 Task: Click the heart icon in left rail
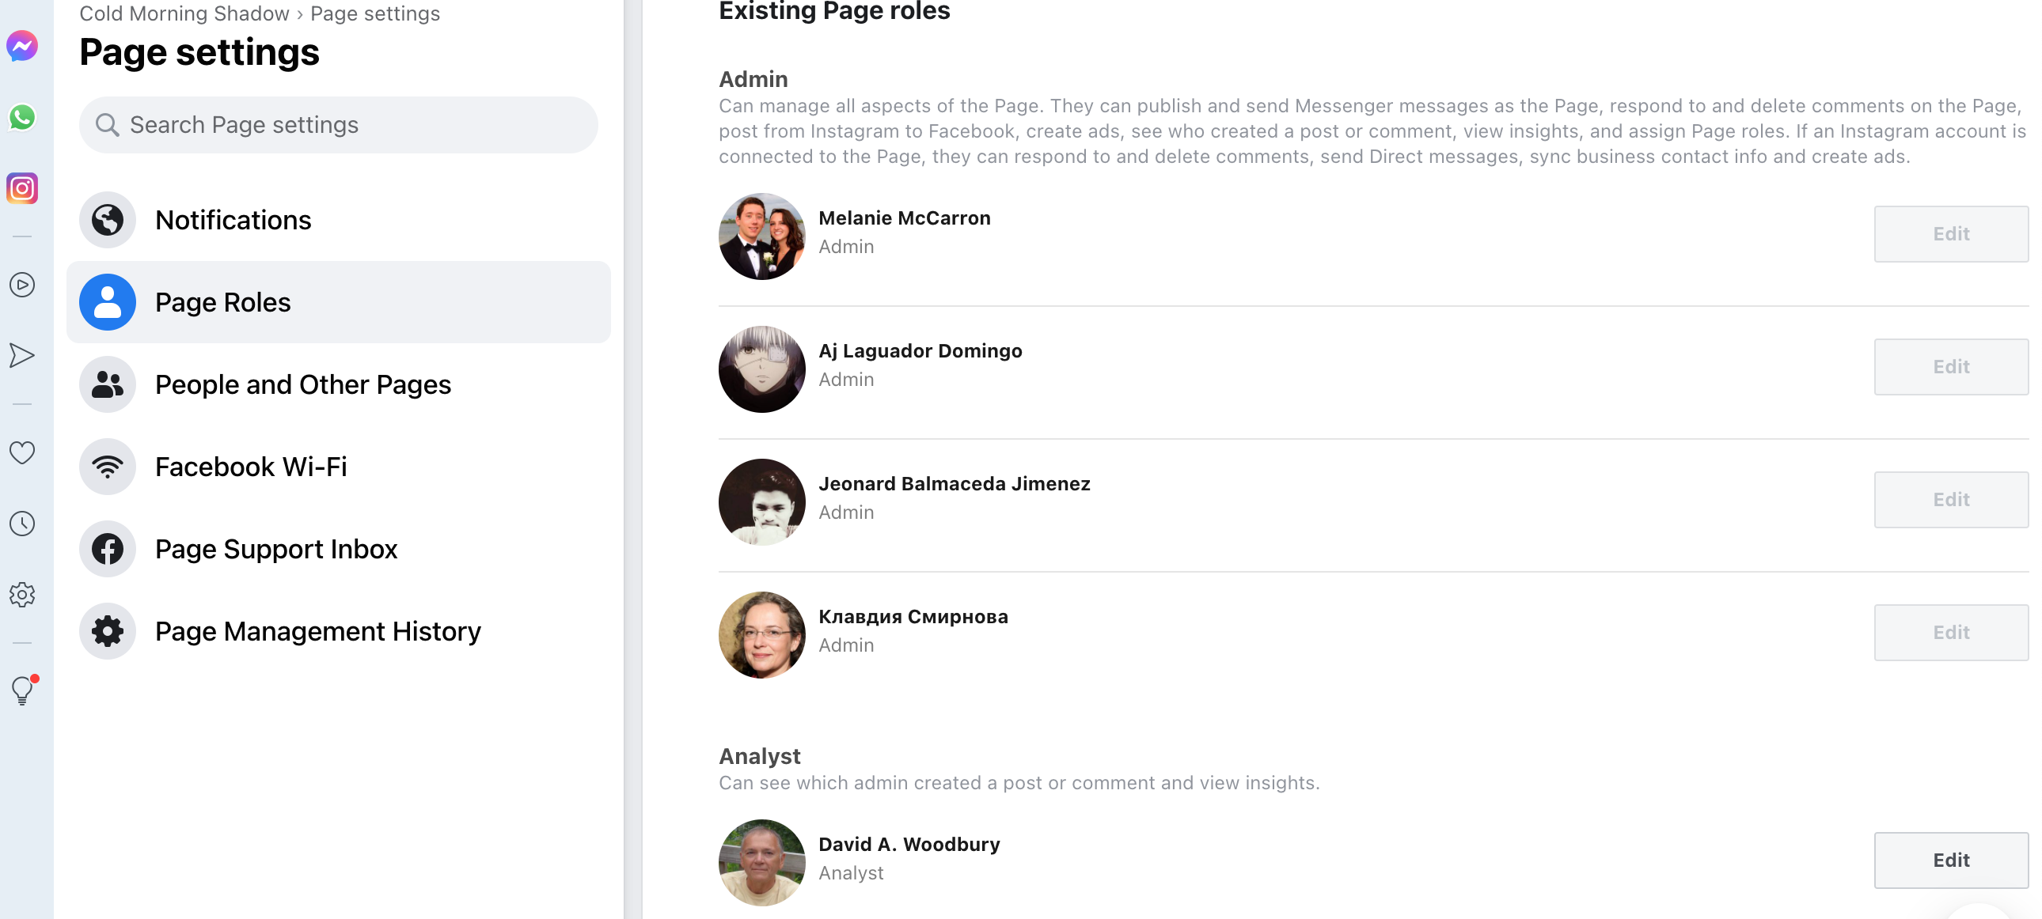[22, 452]
